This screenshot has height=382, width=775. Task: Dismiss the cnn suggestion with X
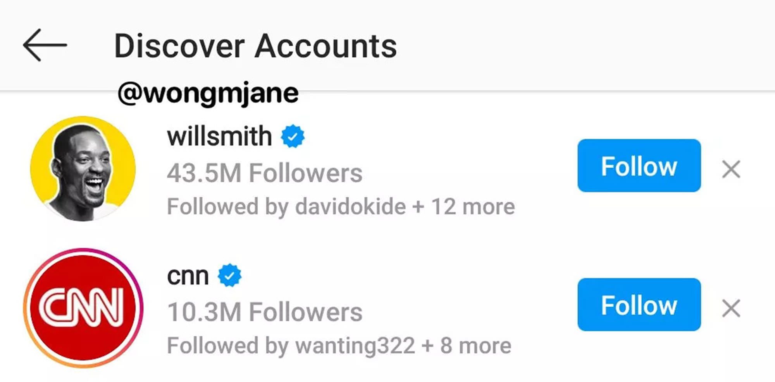[731, 308]
